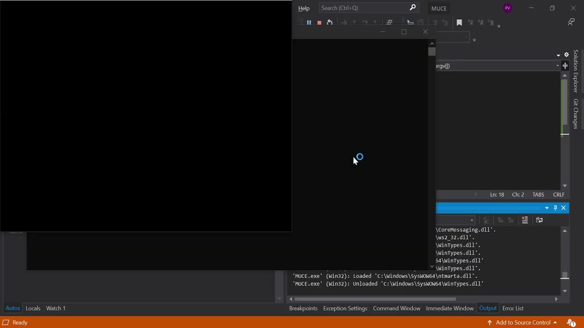Viewport: 584px width, 328px height.
Task: Open the notifications bell in the status bar
Action: 571,323
